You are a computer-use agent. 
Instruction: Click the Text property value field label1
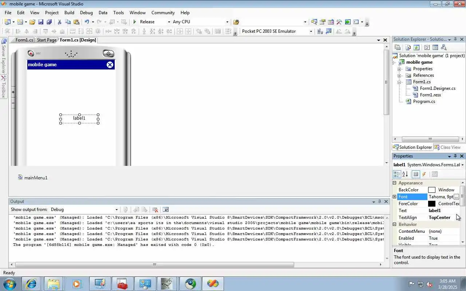click(x=444, y=211)
